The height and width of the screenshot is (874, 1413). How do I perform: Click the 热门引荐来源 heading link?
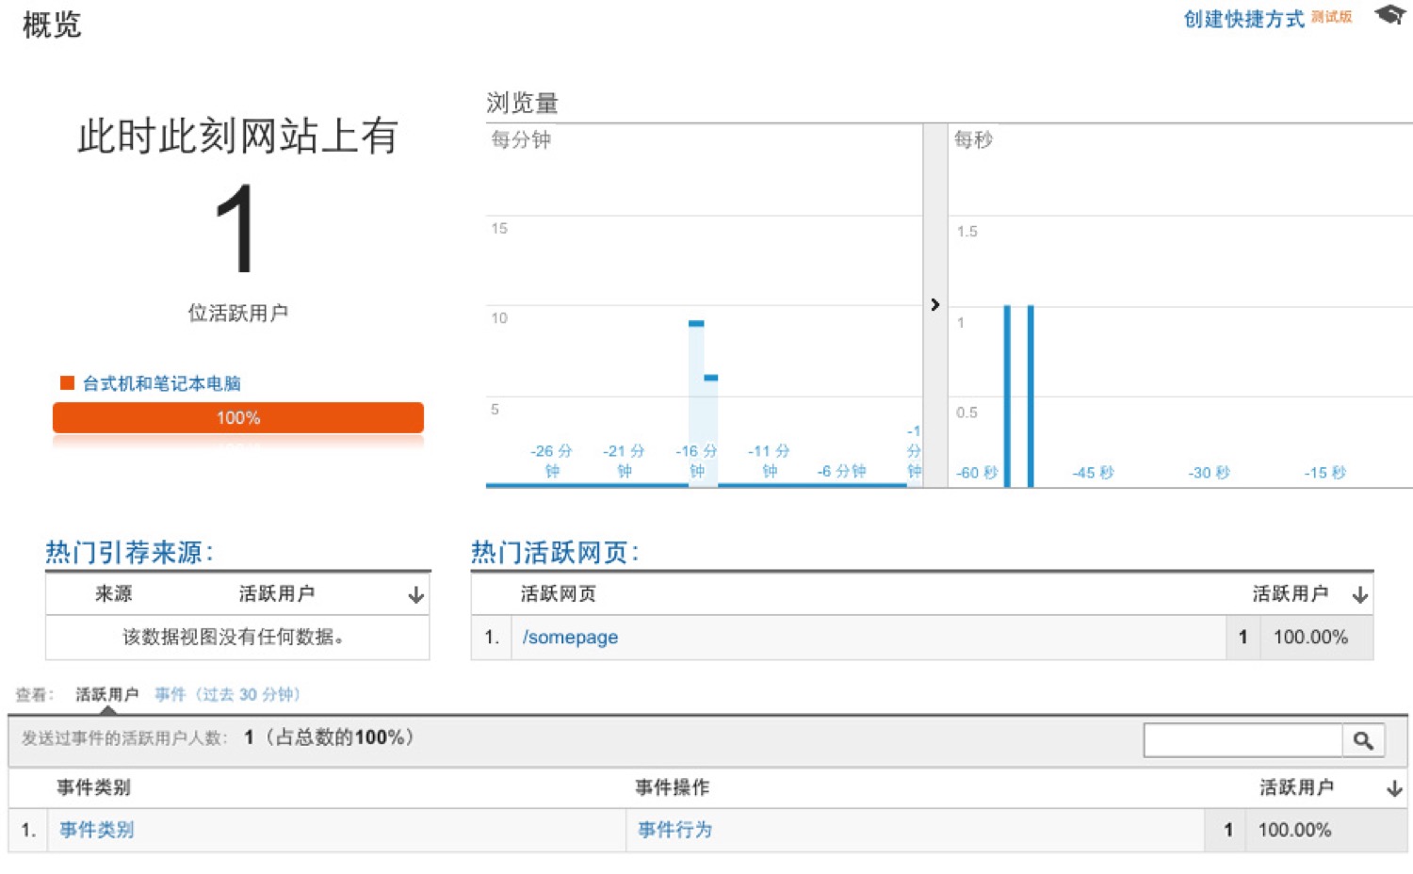129,552
